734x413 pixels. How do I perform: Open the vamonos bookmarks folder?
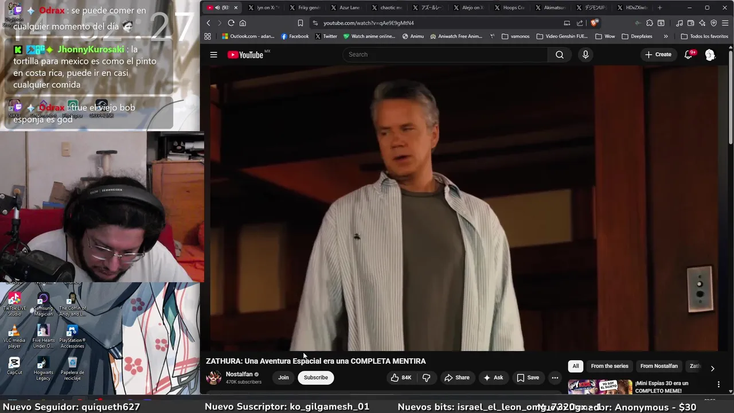pos(515,36)
